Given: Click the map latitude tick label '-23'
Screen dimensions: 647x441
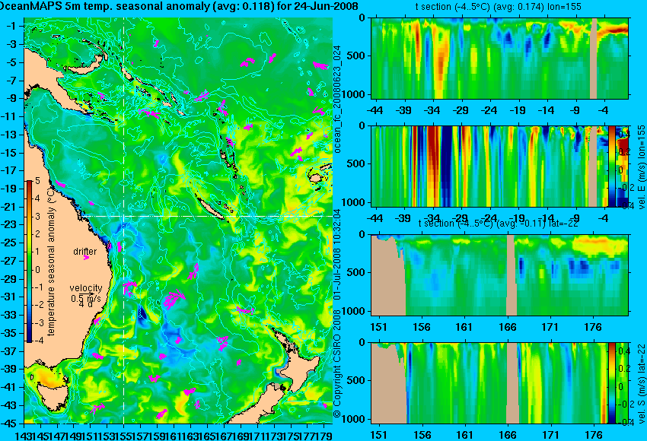Looking at the screenshot, I should [x=9, y=224].
